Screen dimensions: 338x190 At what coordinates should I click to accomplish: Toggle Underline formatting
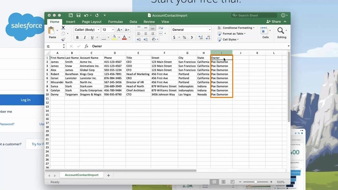coord(92,37)
